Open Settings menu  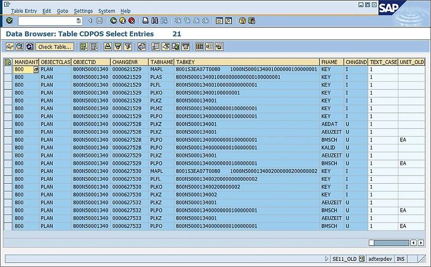[x=83, y=11]
